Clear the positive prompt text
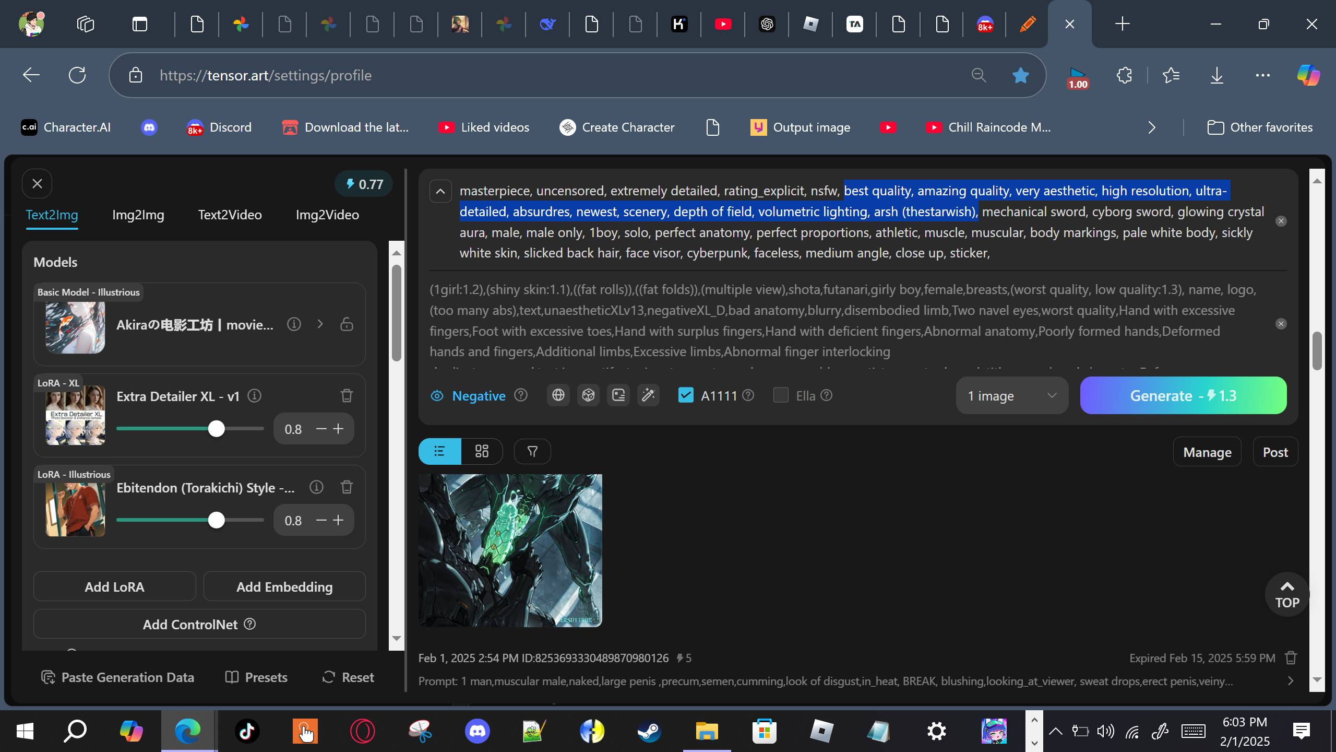Screen dimensions: 1336x752 (1281, 221)
